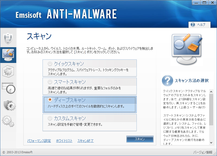Open the スキャン終了 link
Screen dimensions: 217x156
pyautogui.click(x=85, y=141)
